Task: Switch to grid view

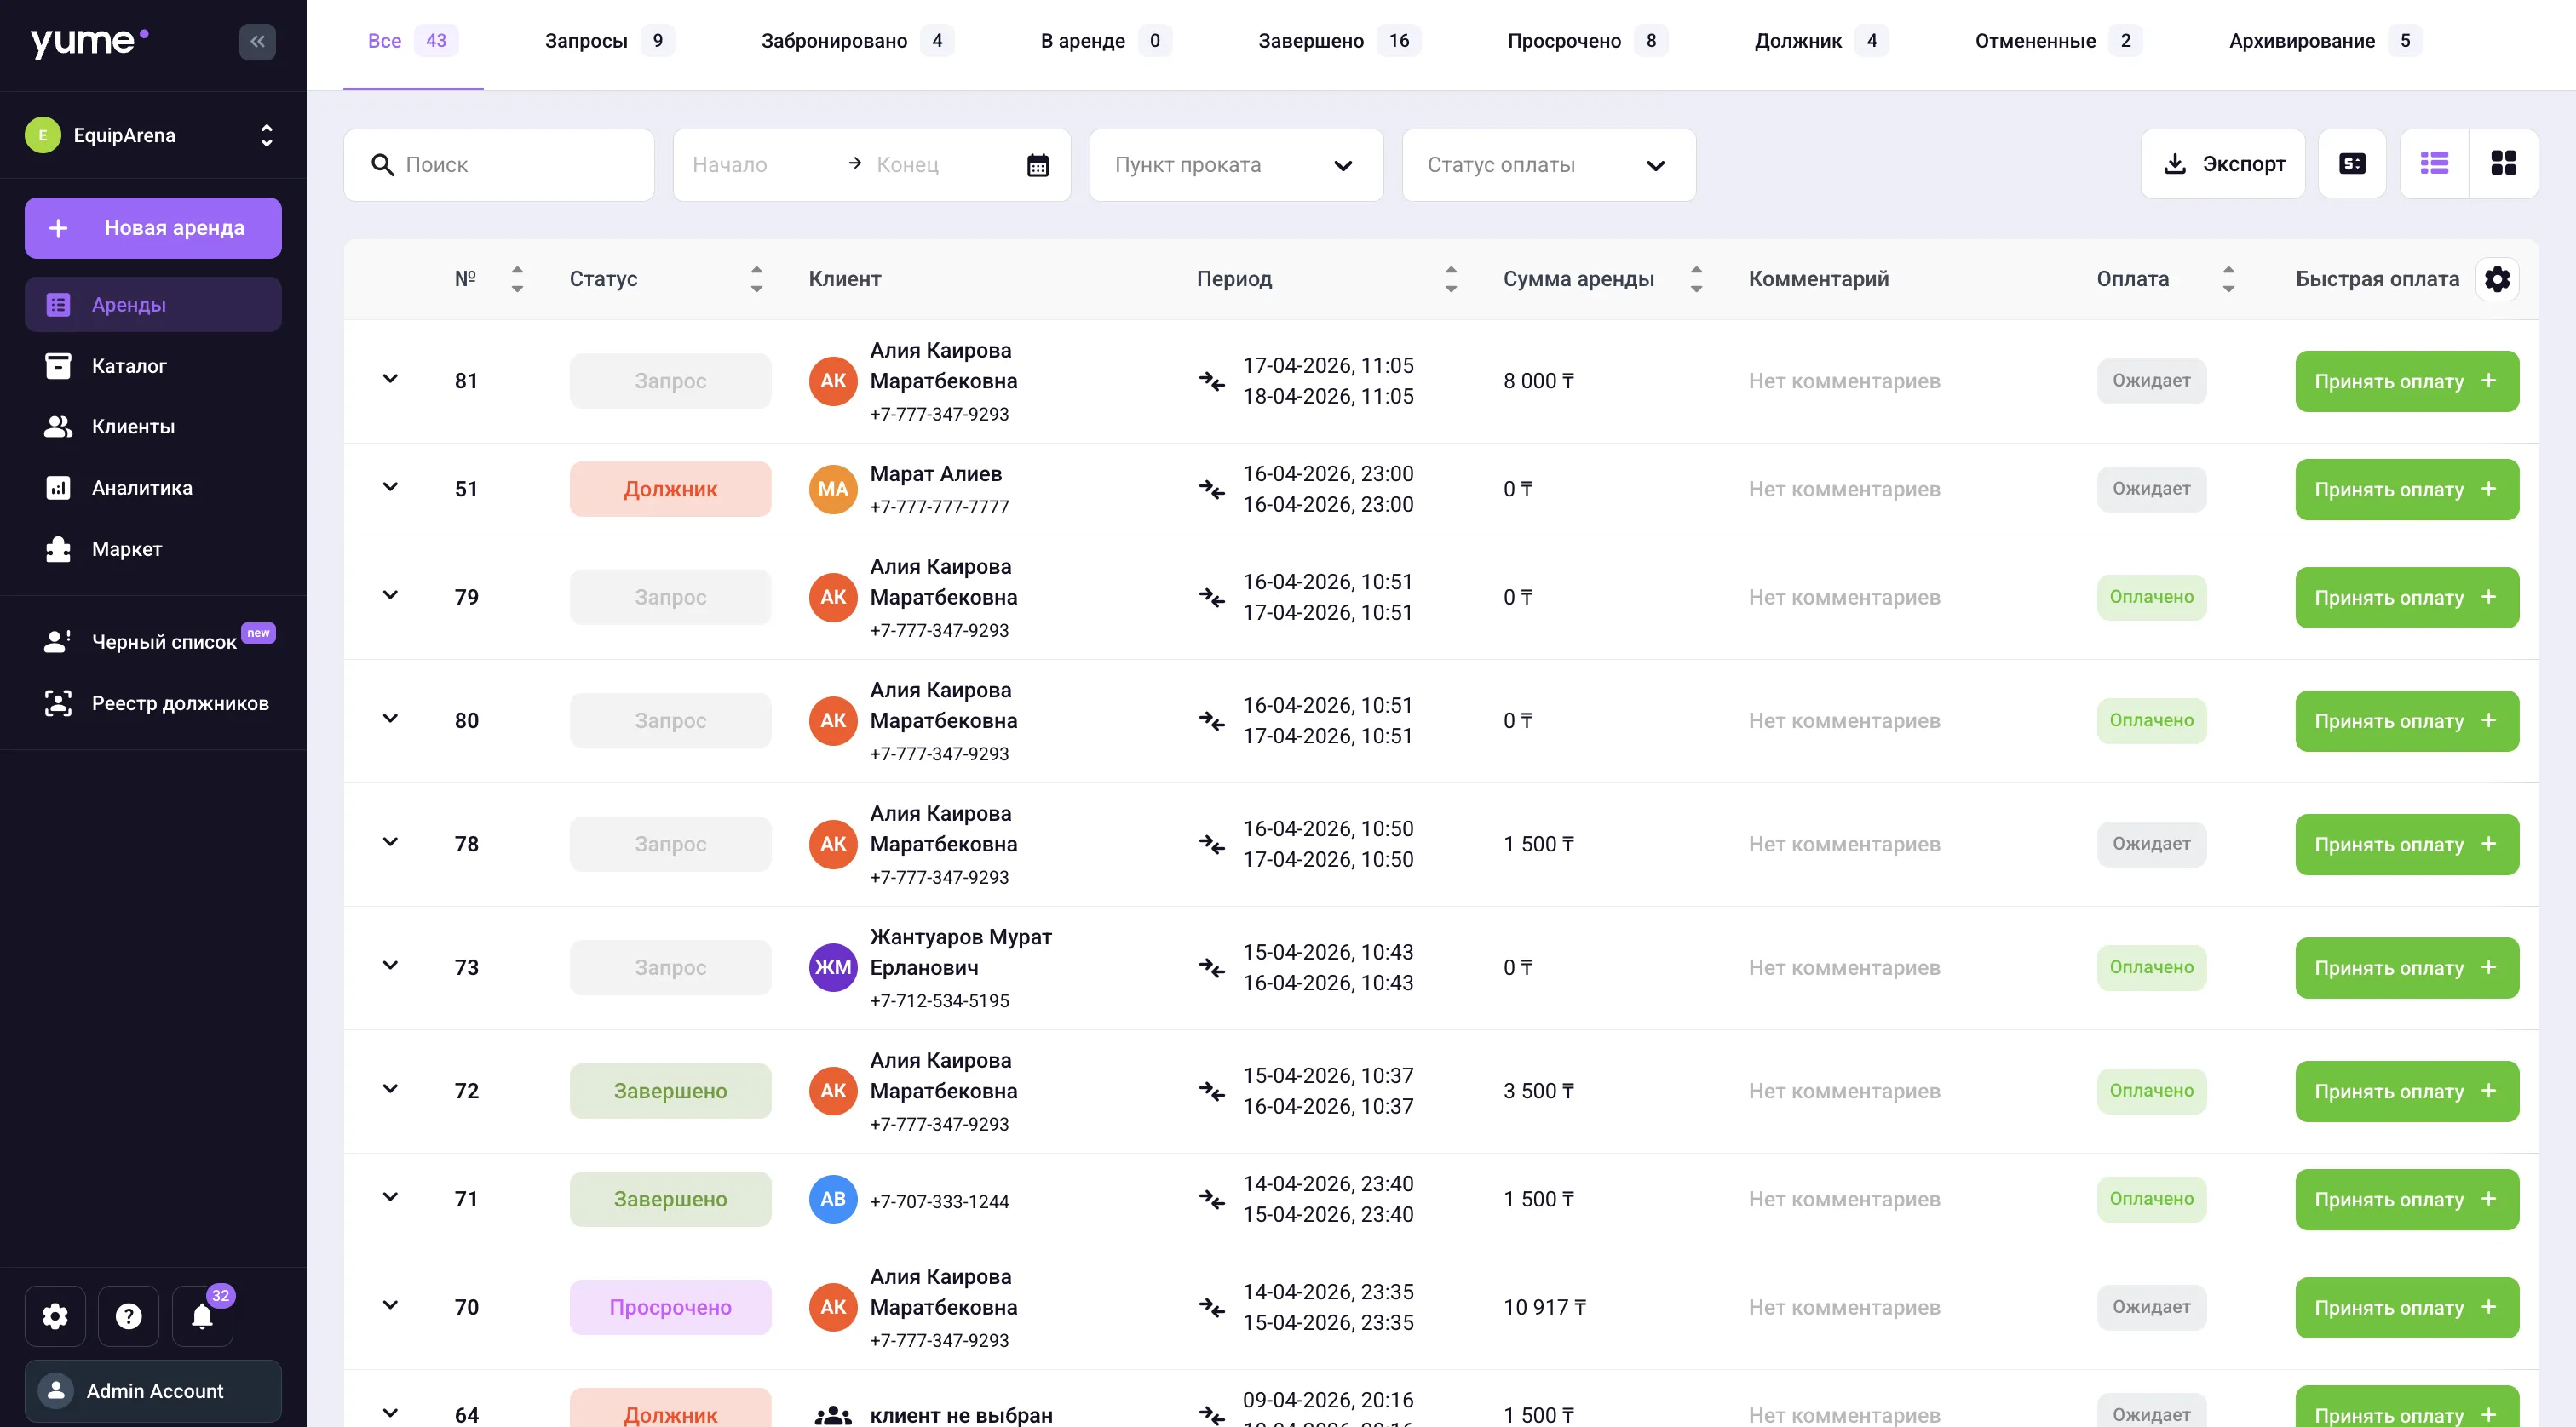Action: tap(2503, 163)
